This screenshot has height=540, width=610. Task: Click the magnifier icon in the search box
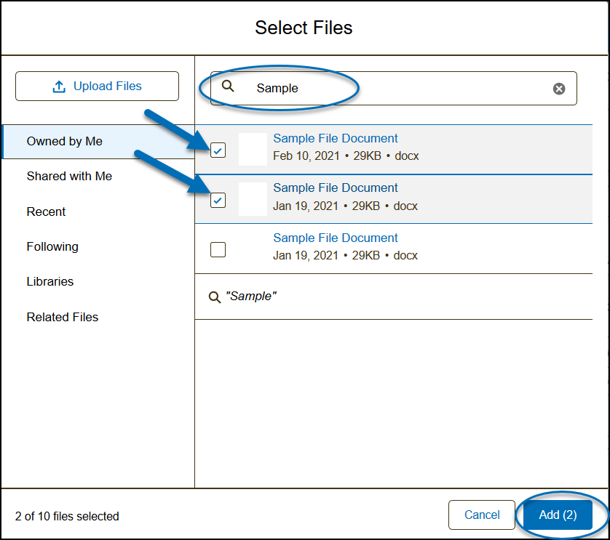228,86
